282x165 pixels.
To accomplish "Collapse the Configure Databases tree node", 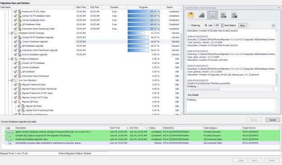I will pos(9,59).
